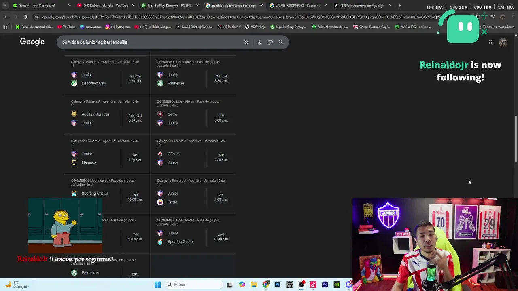Image resolution: width=518 pixels, height=291 pixels.
Task: Open Cúcuta vs Junior match
Action: pos(193,155)
